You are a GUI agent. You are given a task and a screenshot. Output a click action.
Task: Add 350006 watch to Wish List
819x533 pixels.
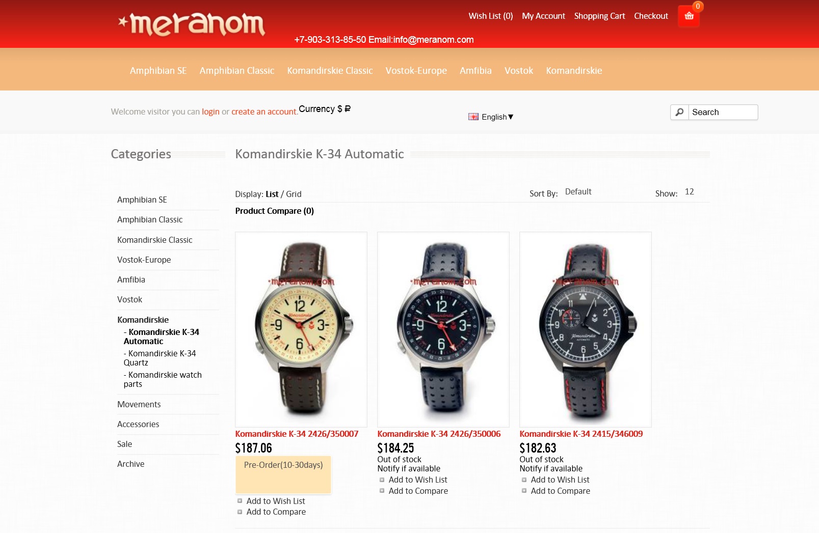click(417, 480)
